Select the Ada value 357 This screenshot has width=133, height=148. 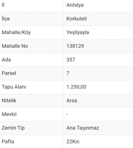[71, 60]
